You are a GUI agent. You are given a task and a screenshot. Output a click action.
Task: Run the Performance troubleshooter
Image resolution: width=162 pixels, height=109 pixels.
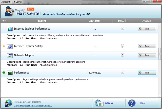click(x=147, y=73)
